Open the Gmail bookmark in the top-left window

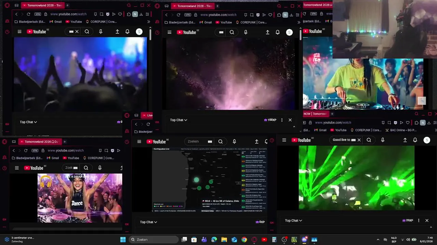click(56, 22)
